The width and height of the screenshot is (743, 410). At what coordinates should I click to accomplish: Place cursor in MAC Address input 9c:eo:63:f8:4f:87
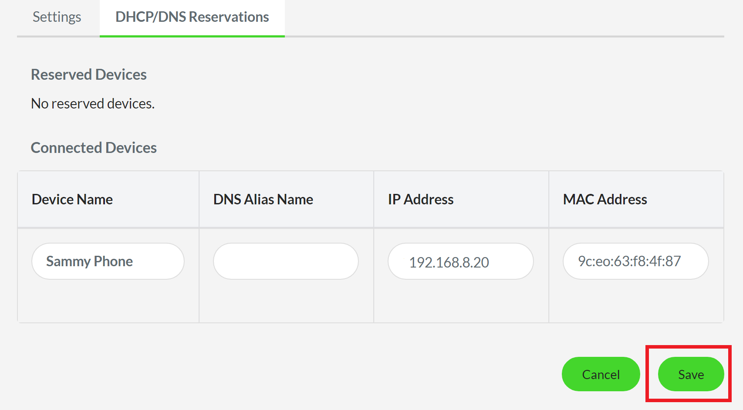click(635, 261)
